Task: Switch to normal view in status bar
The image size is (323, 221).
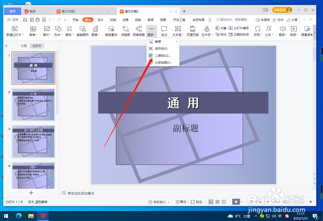Action: click(x=211, y=202)
